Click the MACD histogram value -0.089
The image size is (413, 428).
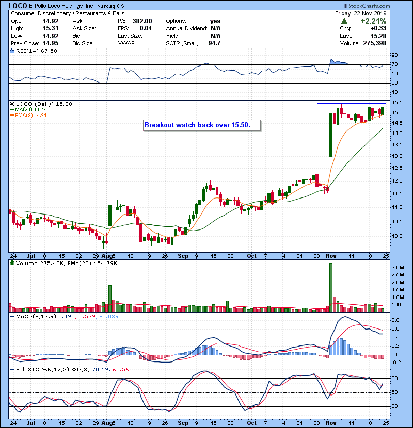pos(109,317)
